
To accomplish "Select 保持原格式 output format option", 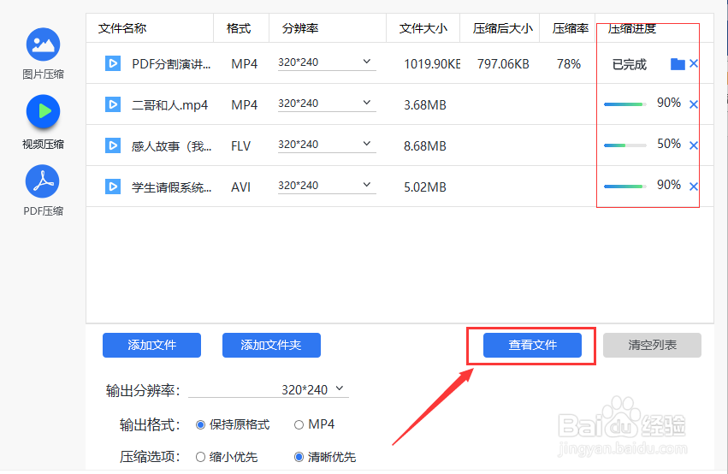I will pos(200,424).
